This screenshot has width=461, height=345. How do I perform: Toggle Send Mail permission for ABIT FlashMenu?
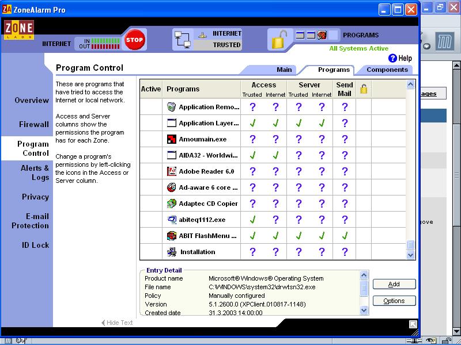[345, 236]
